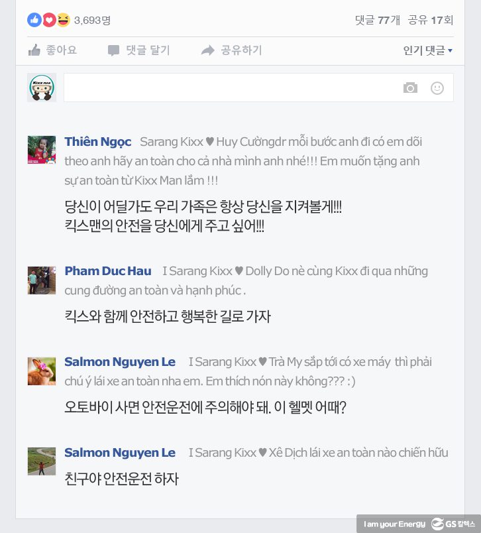481x533 pixels.
Task: Open Pham Duc Hau's profile name
Action: pos(108,271)
